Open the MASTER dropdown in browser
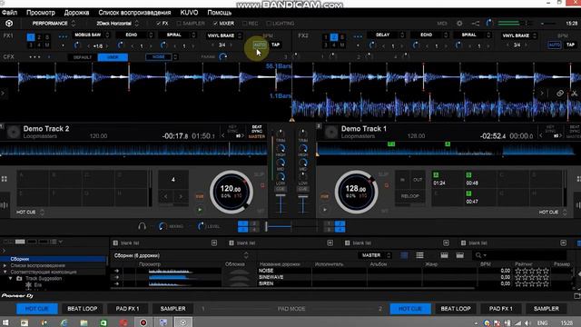This screenshot has height=327, width=581. pos(374,255)
